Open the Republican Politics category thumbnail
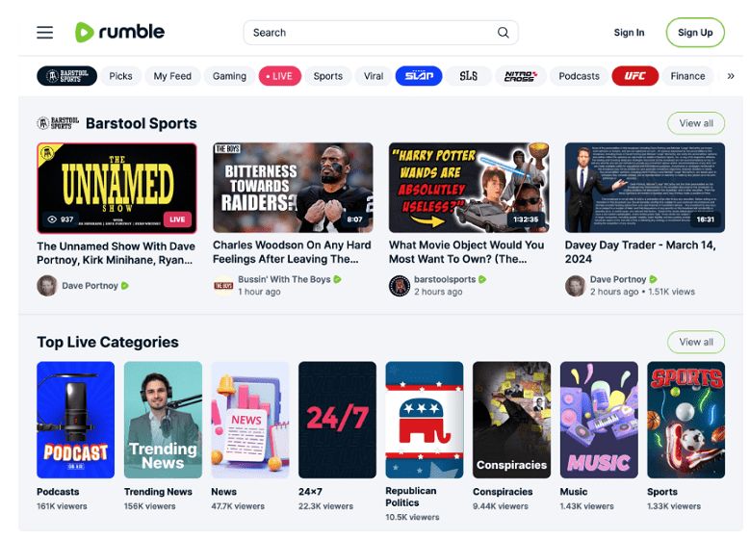The width and height of the screenshot is (750, 540). point(425,420)
